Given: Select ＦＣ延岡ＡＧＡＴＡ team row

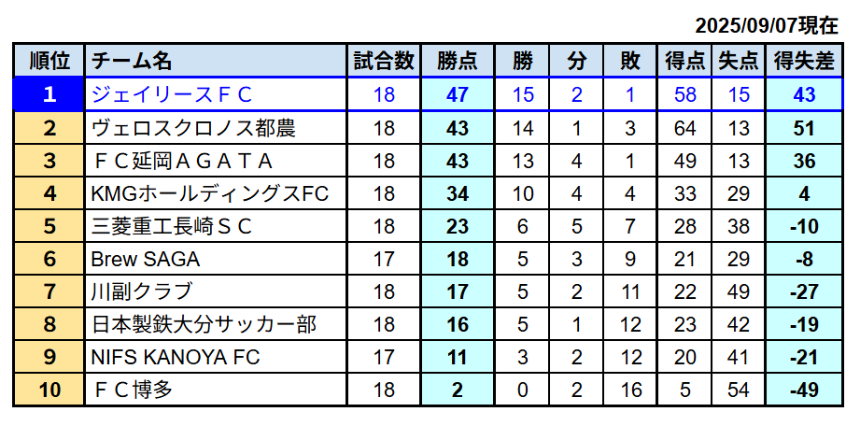Looking at the screenshot, I should point(428,161).
